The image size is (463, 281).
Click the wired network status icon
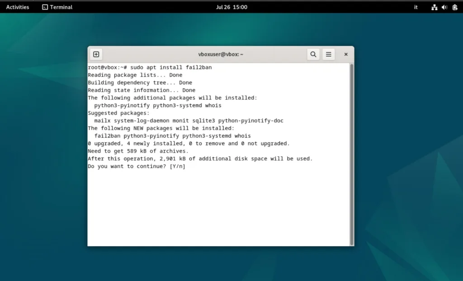point(435,7)
